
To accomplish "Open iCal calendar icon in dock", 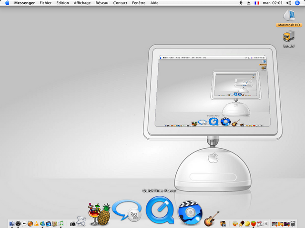I will pyautogui.click(x=260, y=223).
